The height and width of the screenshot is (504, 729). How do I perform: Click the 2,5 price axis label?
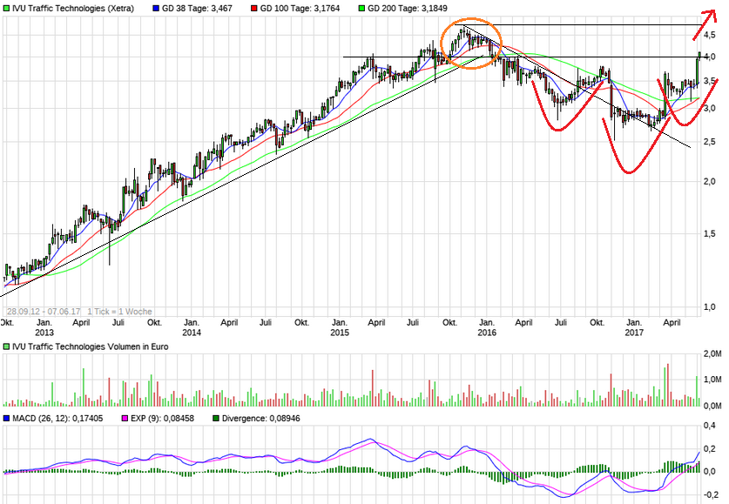pos(710,142)
